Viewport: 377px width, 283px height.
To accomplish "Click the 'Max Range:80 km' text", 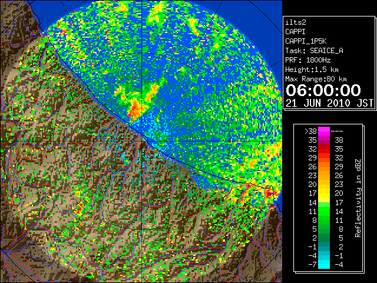I will coord(316,79).
